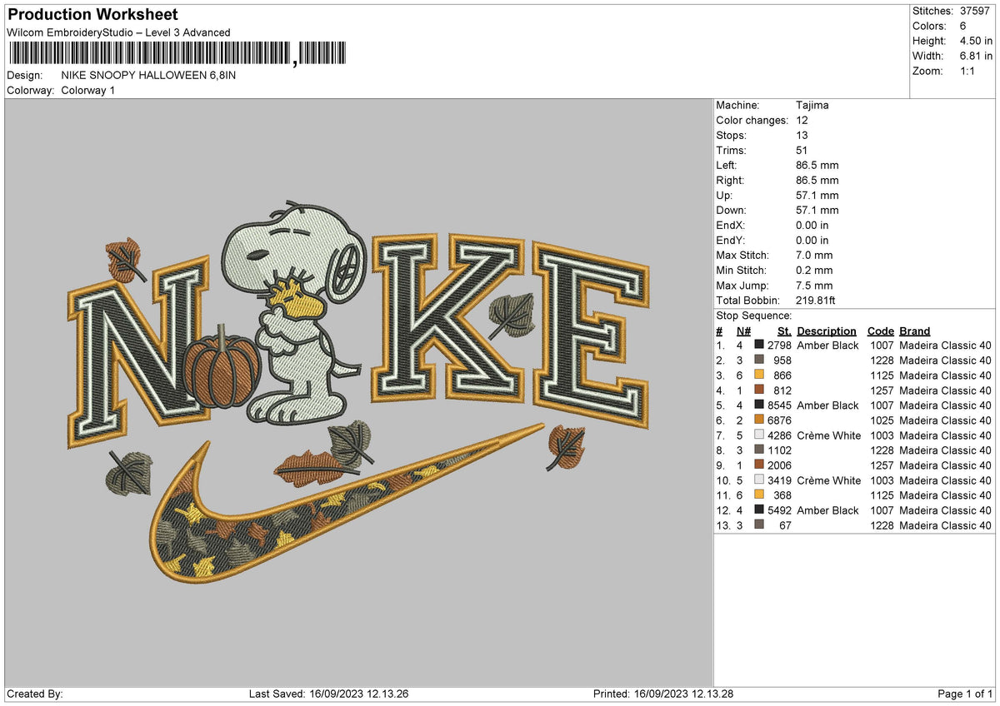Pick the yellow swatch beside 866 stitches
The width and height of the screenshot is (1000, 706).
(x=759, y=375)
